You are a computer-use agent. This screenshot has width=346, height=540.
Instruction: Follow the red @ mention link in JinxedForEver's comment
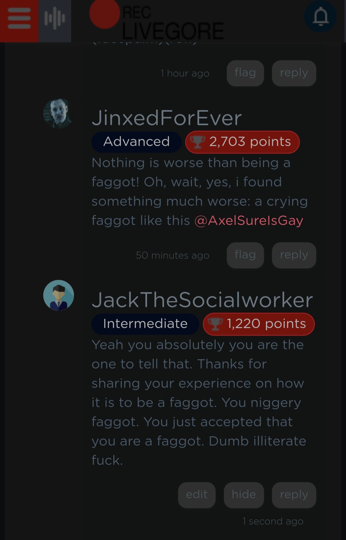[x=249, y=221]
